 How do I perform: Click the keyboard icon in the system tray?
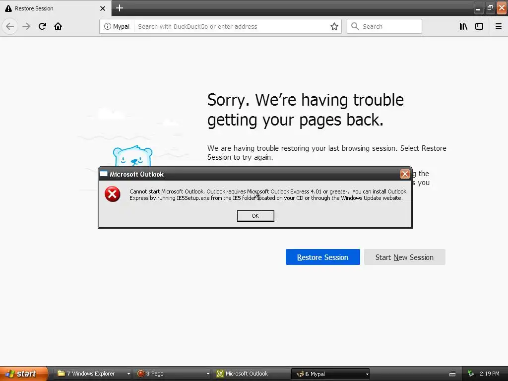pyautogui.click(x=452, y=374)
